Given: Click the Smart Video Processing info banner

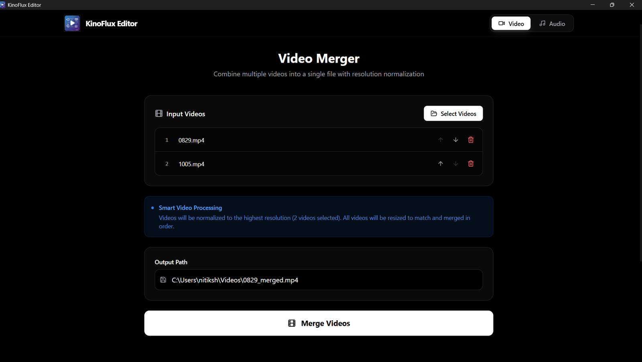Looking at the screenshot, I should 319,217.
